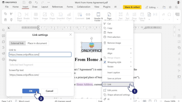
Task: Insert a Symbol from the ribbon
Action: pos(169,14)
